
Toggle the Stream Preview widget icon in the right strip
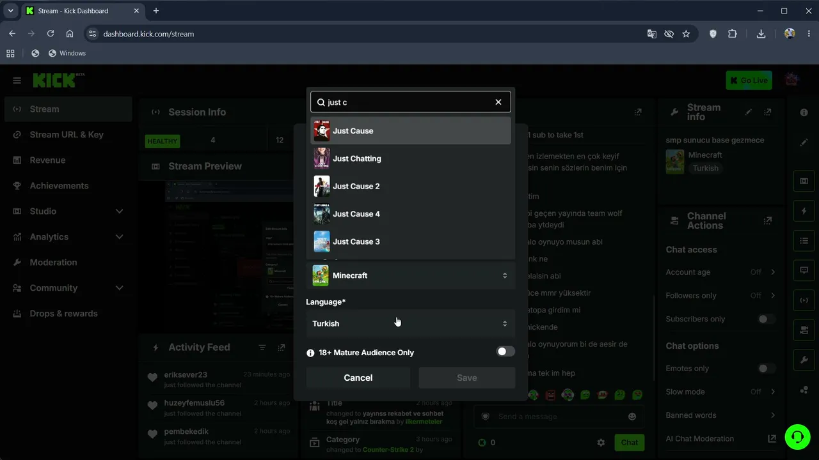[x=804, y=181]
